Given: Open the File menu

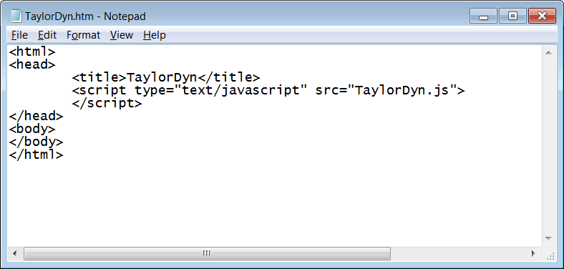Looking at the screenshot, I should click(x=19, y=35).
